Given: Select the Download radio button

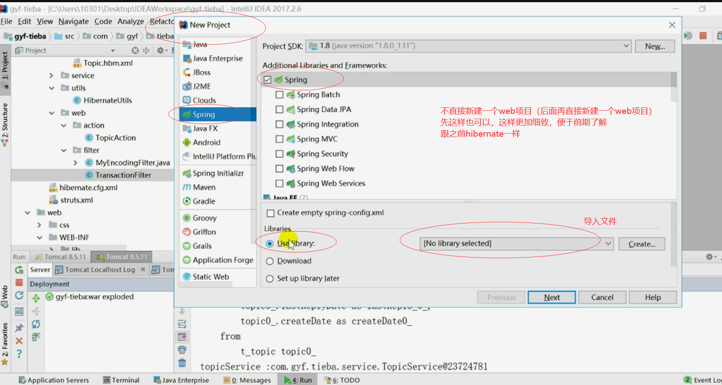Looking at the screenshot, I should 270,261.
